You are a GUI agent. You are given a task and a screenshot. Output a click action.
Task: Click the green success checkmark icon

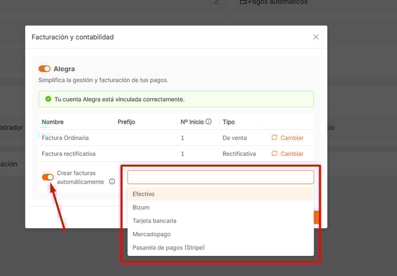[x=48, y=99]
